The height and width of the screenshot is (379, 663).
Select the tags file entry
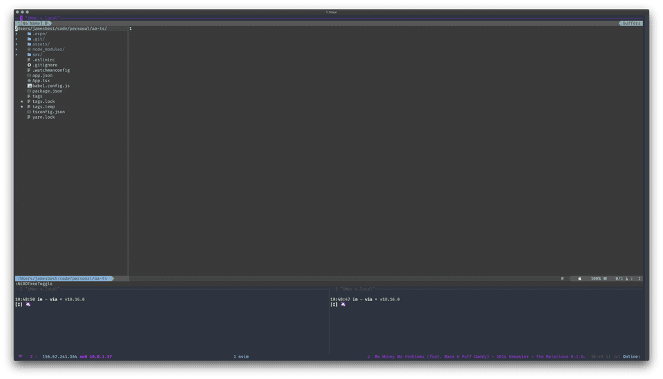point(37,97)
